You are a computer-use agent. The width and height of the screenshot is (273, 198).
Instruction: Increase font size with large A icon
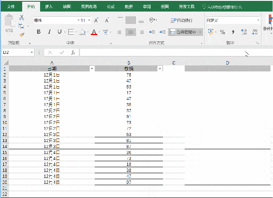click(96, 20)
